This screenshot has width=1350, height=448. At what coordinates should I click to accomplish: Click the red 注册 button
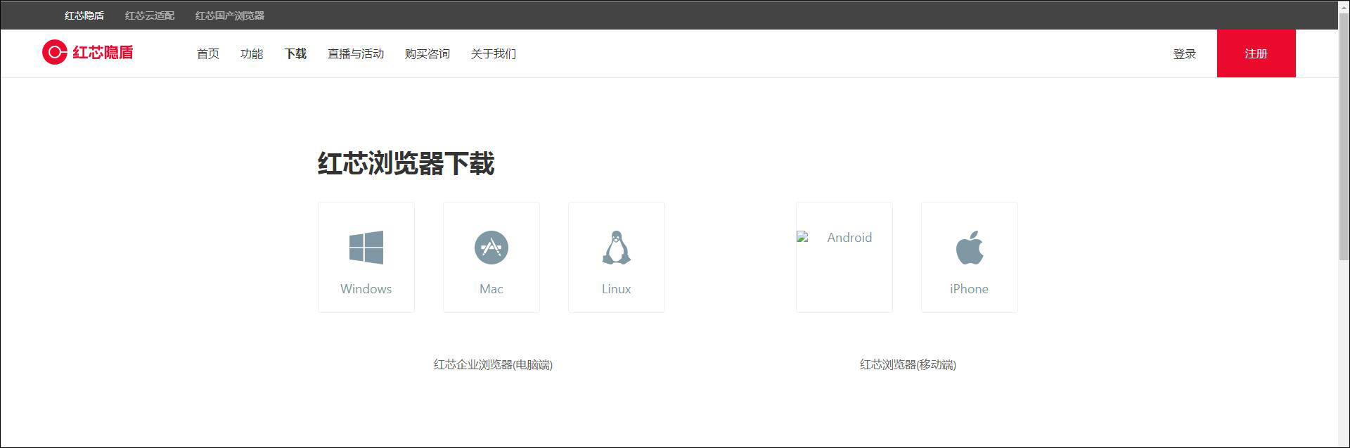coord(1256,53)
